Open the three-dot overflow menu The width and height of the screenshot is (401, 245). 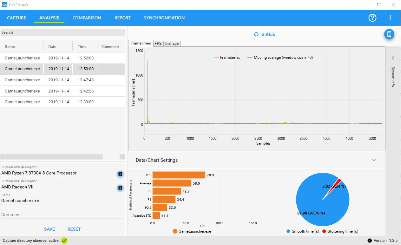point(390,18)
